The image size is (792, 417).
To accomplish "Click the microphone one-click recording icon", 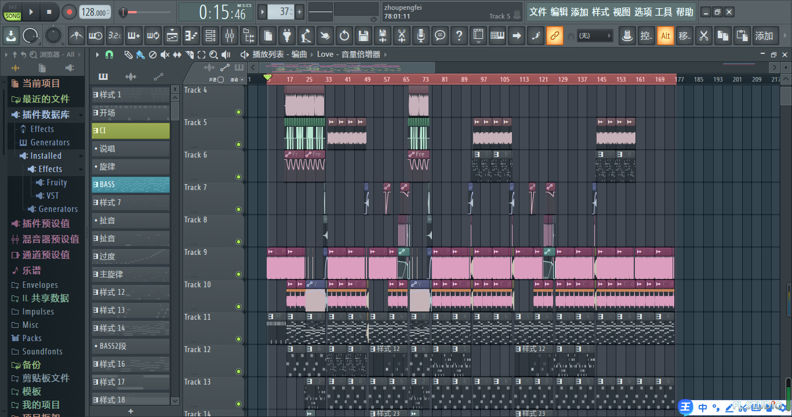I will [421, 36].
